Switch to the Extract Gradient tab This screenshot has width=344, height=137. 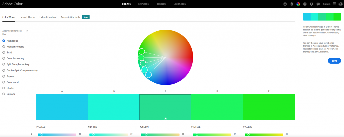click(48, 17)
